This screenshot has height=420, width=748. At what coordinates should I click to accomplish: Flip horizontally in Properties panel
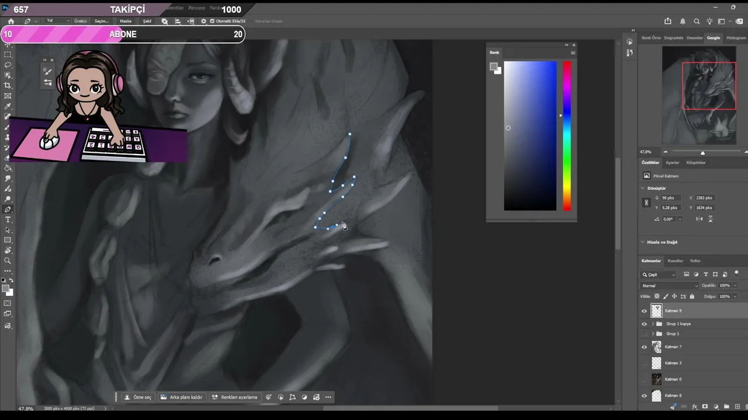pos(699,219)
